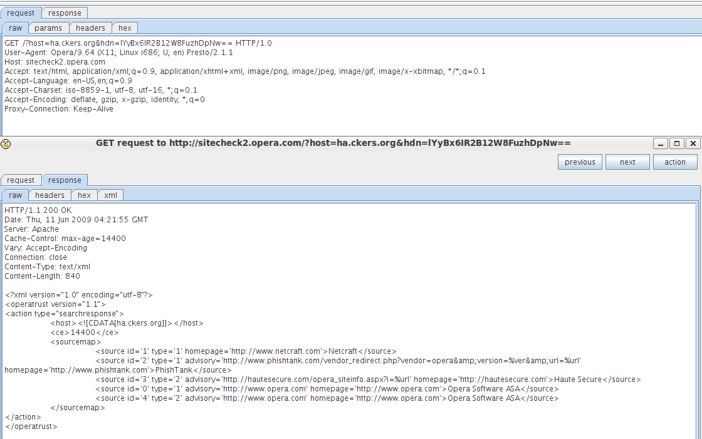Select raw view in upper request pane
The image size is (702, 439).
point(15,28)
